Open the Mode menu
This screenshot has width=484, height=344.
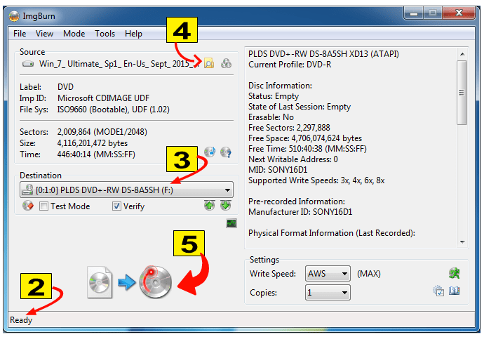pyautogui.click(x=74, y=34)
